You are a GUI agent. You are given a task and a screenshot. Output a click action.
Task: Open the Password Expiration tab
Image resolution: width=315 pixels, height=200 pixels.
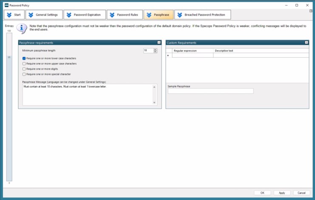[85, 14]
